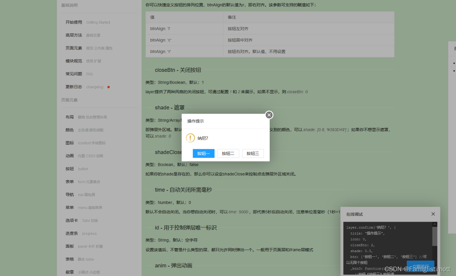Select the 动画 CSS3 animation sidebar entry
This screenshot has width=456, height=276.
point(70,156)
